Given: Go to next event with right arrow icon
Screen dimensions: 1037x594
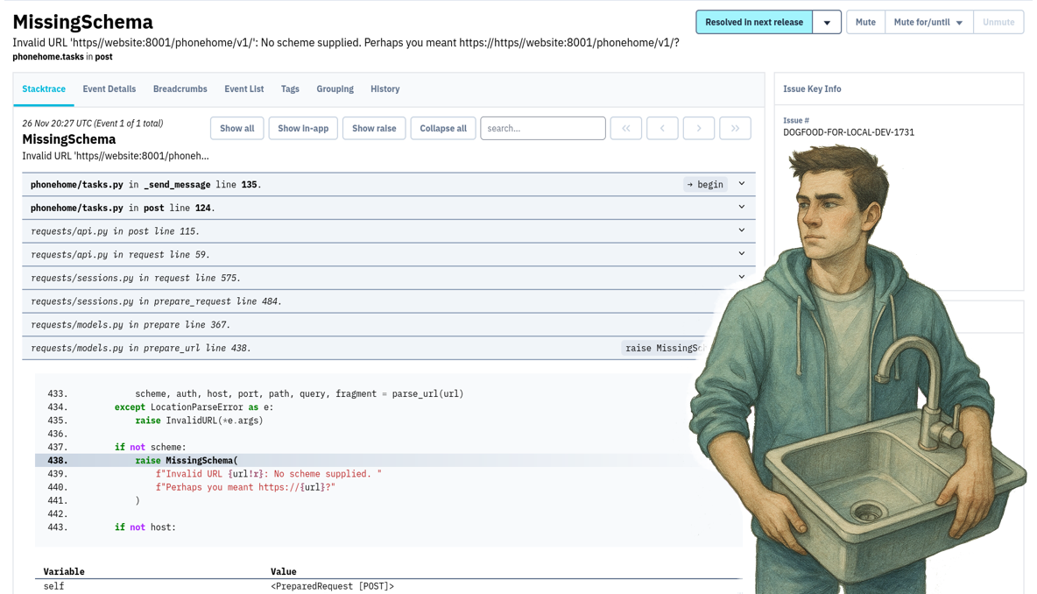Looking at the screenshot, I should coord(699,128).
